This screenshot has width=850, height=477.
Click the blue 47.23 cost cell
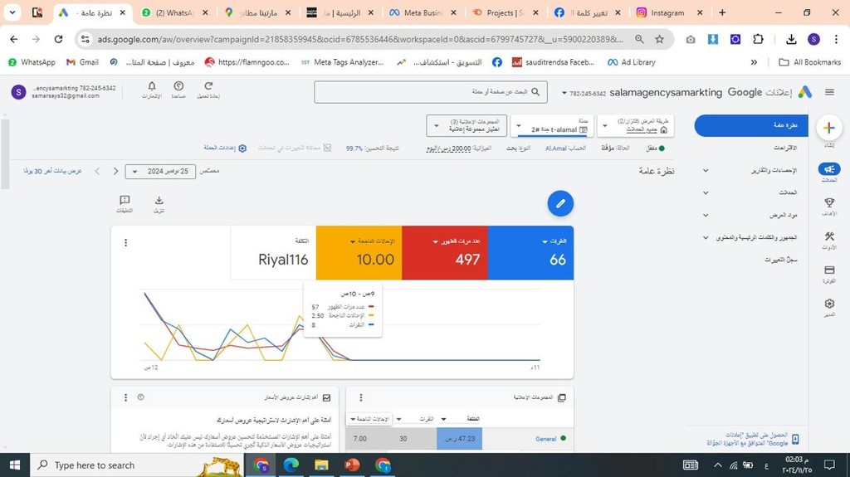[459, 439]
